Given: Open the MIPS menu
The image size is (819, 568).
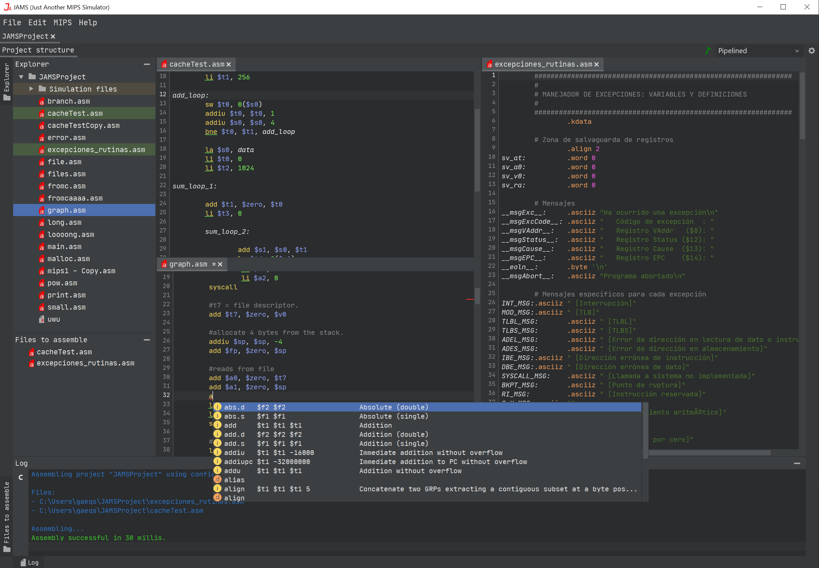Looking at the screenshot, I should coord(62,23).
